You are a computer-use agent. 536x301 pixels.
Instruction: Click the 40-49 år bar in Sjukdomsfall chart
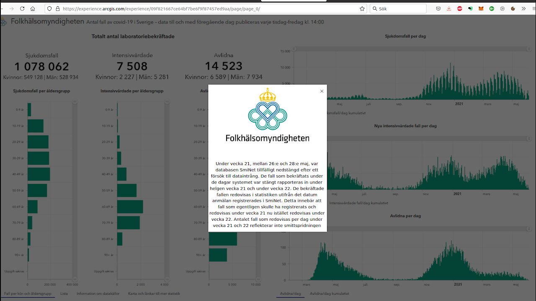point(39,174)
